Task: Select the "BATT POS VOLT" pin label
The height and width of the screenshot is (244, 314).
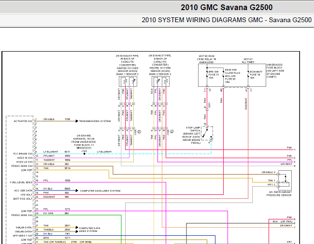Action: coord(23,199)
